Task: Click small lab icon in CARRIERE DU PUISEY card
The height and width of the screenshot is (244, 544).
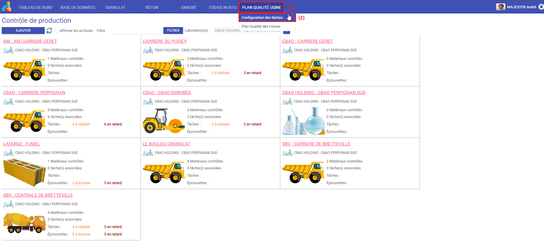Action: pyautogui.click(x=148, y=50)
